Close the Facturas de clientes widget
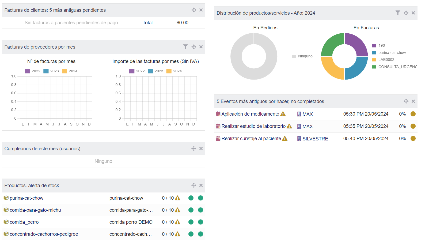This screenshot has width=425, height=244. [201, 10]
